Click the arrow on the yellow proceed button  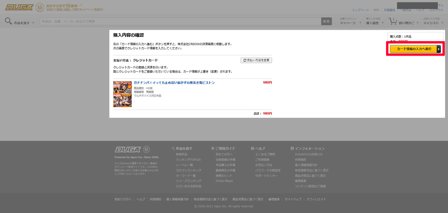(439, 49)
